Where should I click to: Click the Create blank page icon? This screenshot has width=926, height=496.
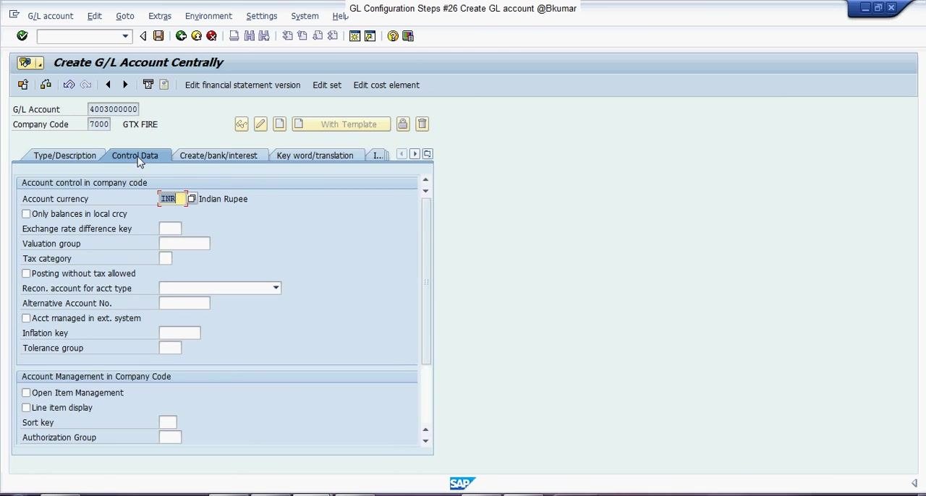coord(279,124)
